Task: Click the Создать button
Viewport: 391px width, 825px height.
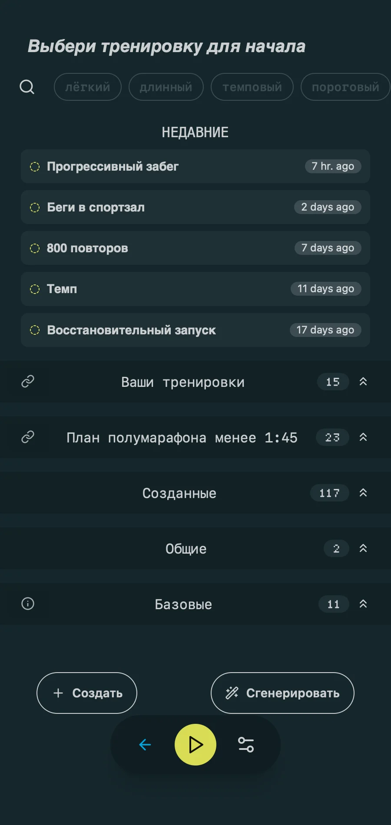Action: click(x=87, y=693)
